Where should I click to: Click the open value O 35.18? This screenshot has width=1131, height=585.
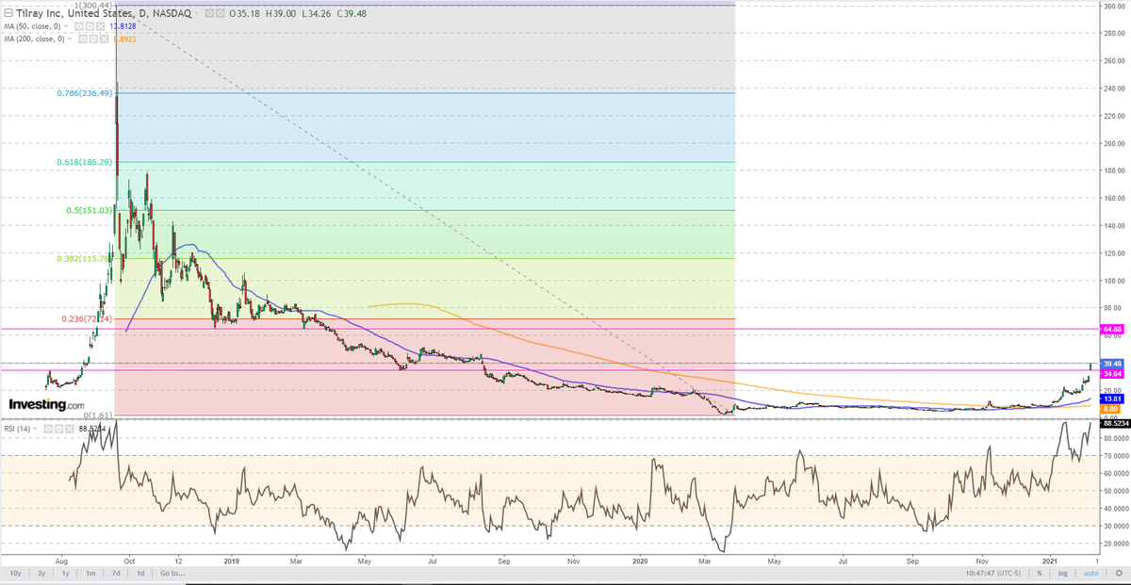[245, 13]
